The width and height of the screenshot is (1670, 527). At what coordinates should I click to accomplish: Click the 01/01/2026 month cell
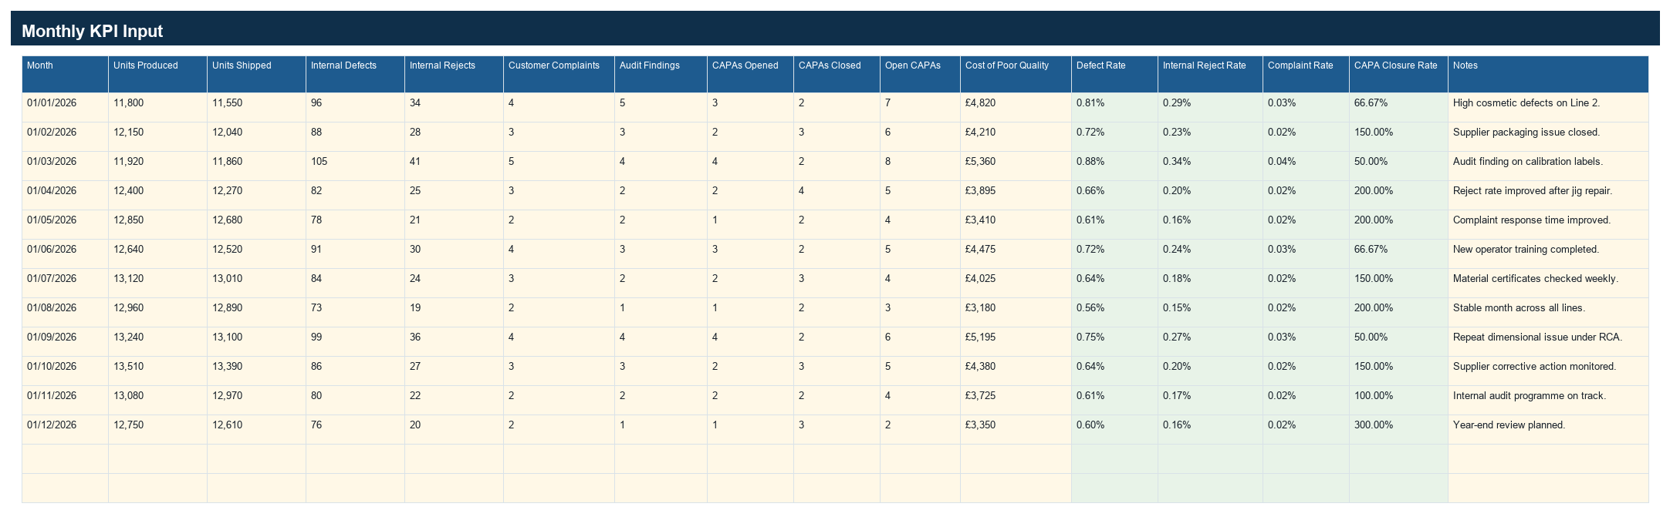(66, 108)
